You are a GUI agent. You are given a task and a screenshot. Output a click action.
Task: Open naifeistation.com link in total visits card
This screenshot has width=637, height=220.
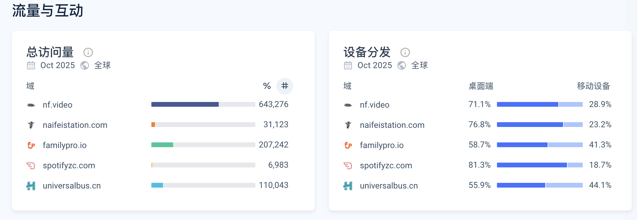click(75, 125)
